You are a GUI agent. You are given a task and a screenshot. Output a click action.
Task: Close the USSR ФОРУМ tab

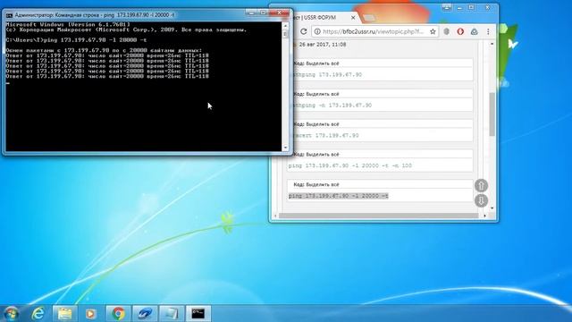click(x=353, y=18)
